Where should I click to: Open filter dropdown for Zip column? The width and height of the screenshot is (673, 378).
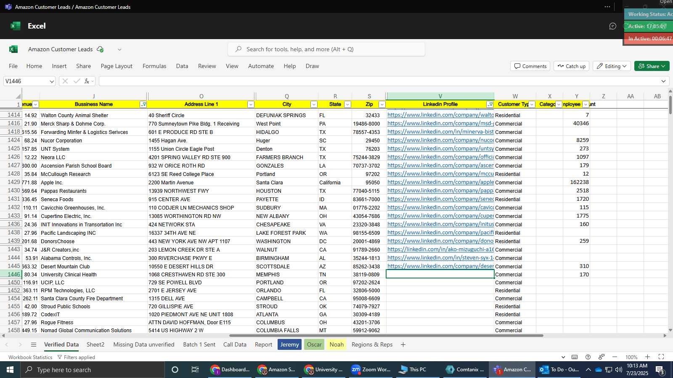[x=382, y=105]
